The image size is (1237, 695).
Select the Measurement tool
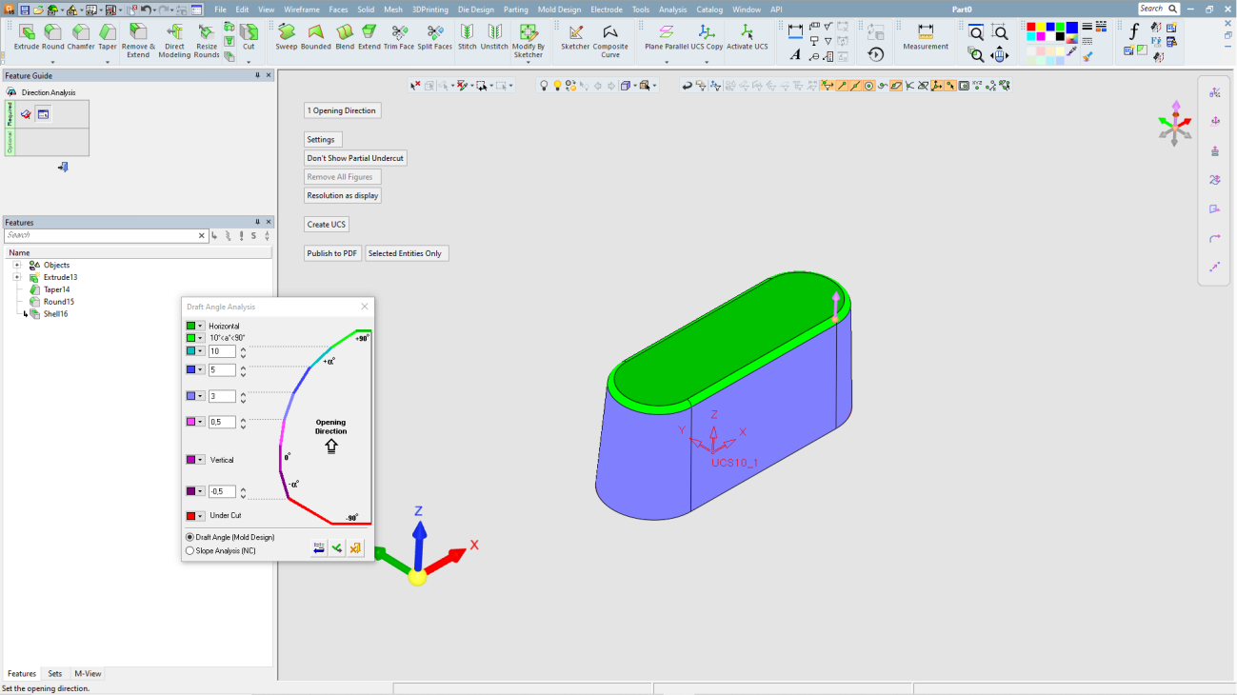pos(925,33)
